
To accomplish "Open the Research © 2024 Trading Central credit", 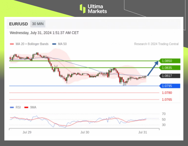I will pos(156,44).
